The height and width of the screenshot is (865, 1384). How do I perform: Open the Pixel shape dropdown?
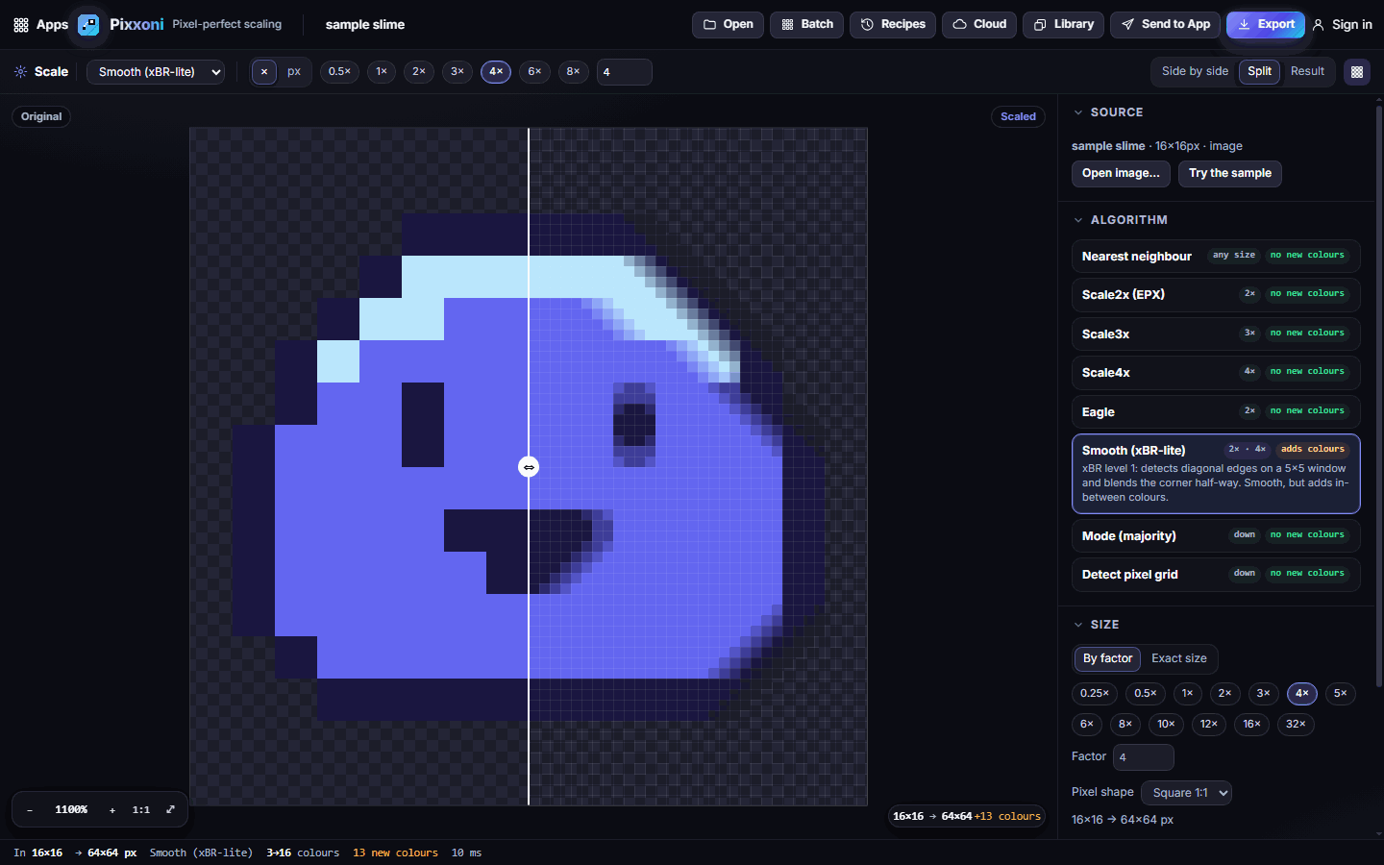1186,793
